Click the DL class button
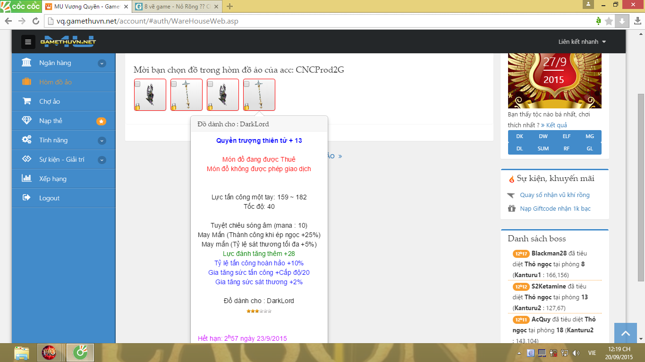Image resolution: width=645 pixels, height=362 pixels. tap(519, 148)
